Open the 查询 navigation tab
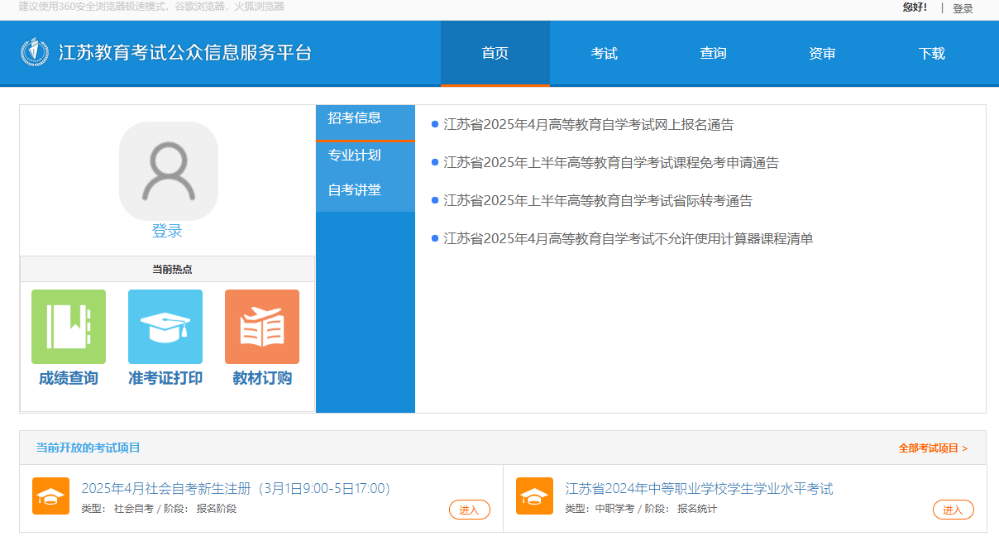 (713, 53)
